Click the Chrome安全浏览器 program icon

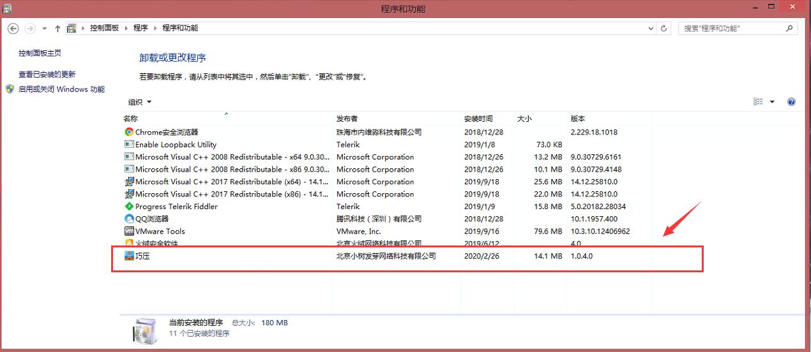[x=129, y=132]
